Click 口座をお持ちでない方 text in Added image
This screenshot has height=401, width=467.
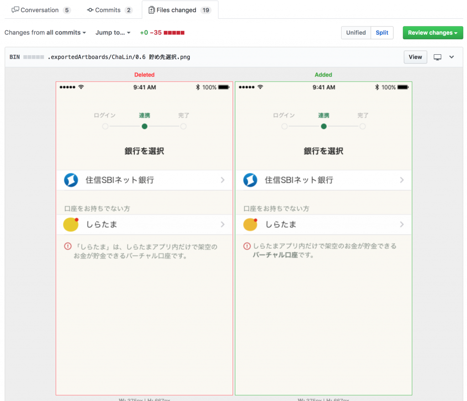276,208
